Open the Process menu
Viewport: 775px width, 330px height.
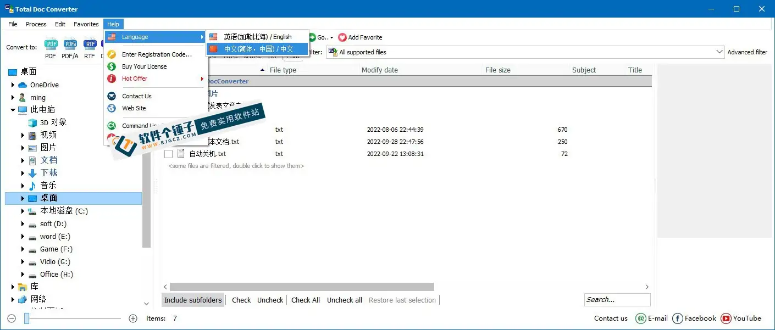(x=36, y=24)
